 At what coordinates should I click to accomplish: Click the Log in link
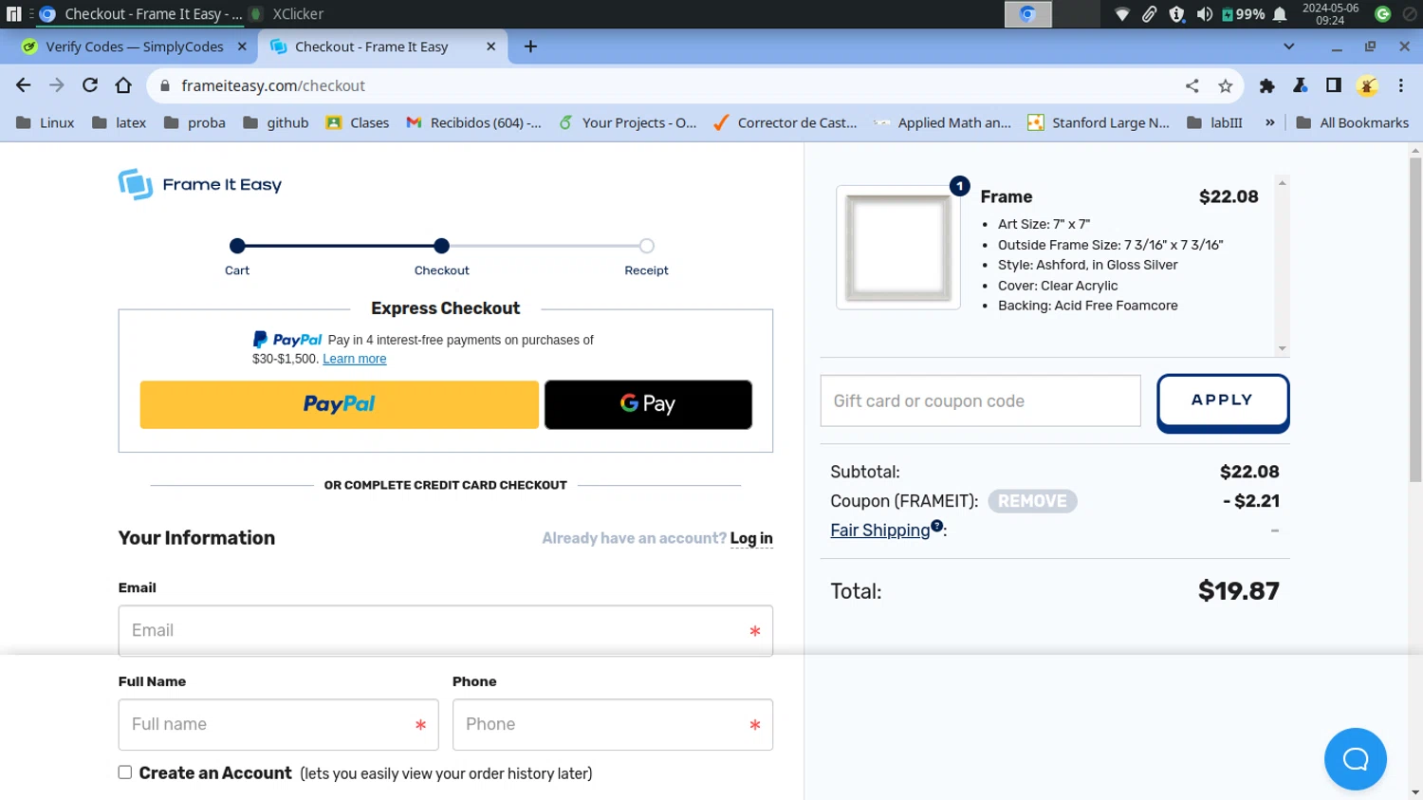pos(751,538)
